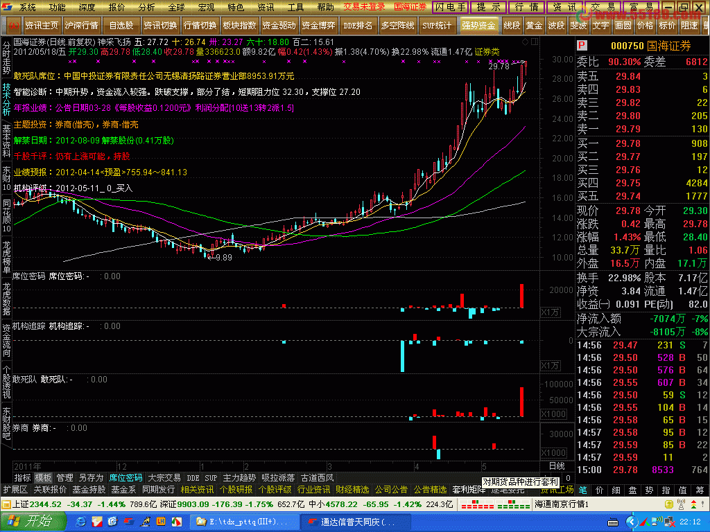Click the red (A) icon in toolbar
This screenshot has height=532, width=710.
(14, 26)
